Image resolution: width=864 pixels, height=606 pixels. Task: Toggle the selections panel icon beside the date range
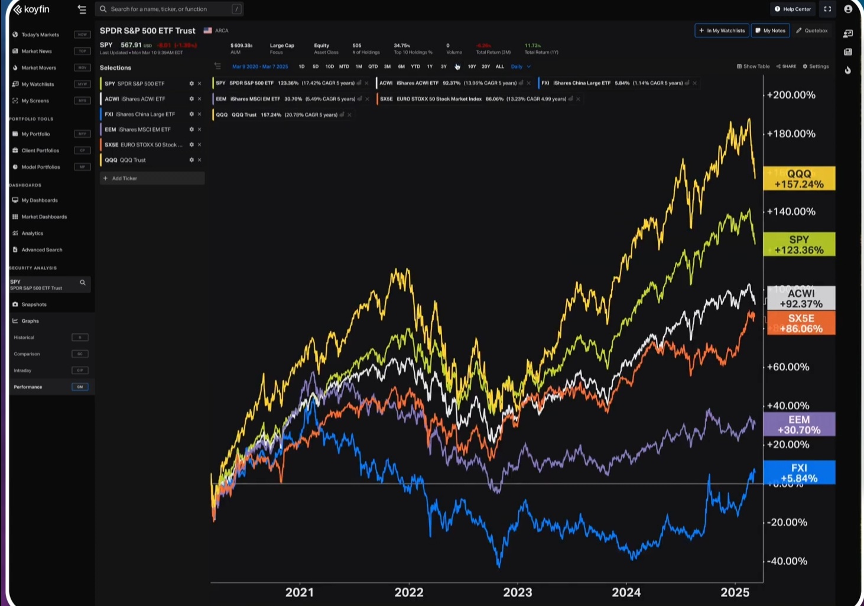pyautogui.click(x=217, y=66)
